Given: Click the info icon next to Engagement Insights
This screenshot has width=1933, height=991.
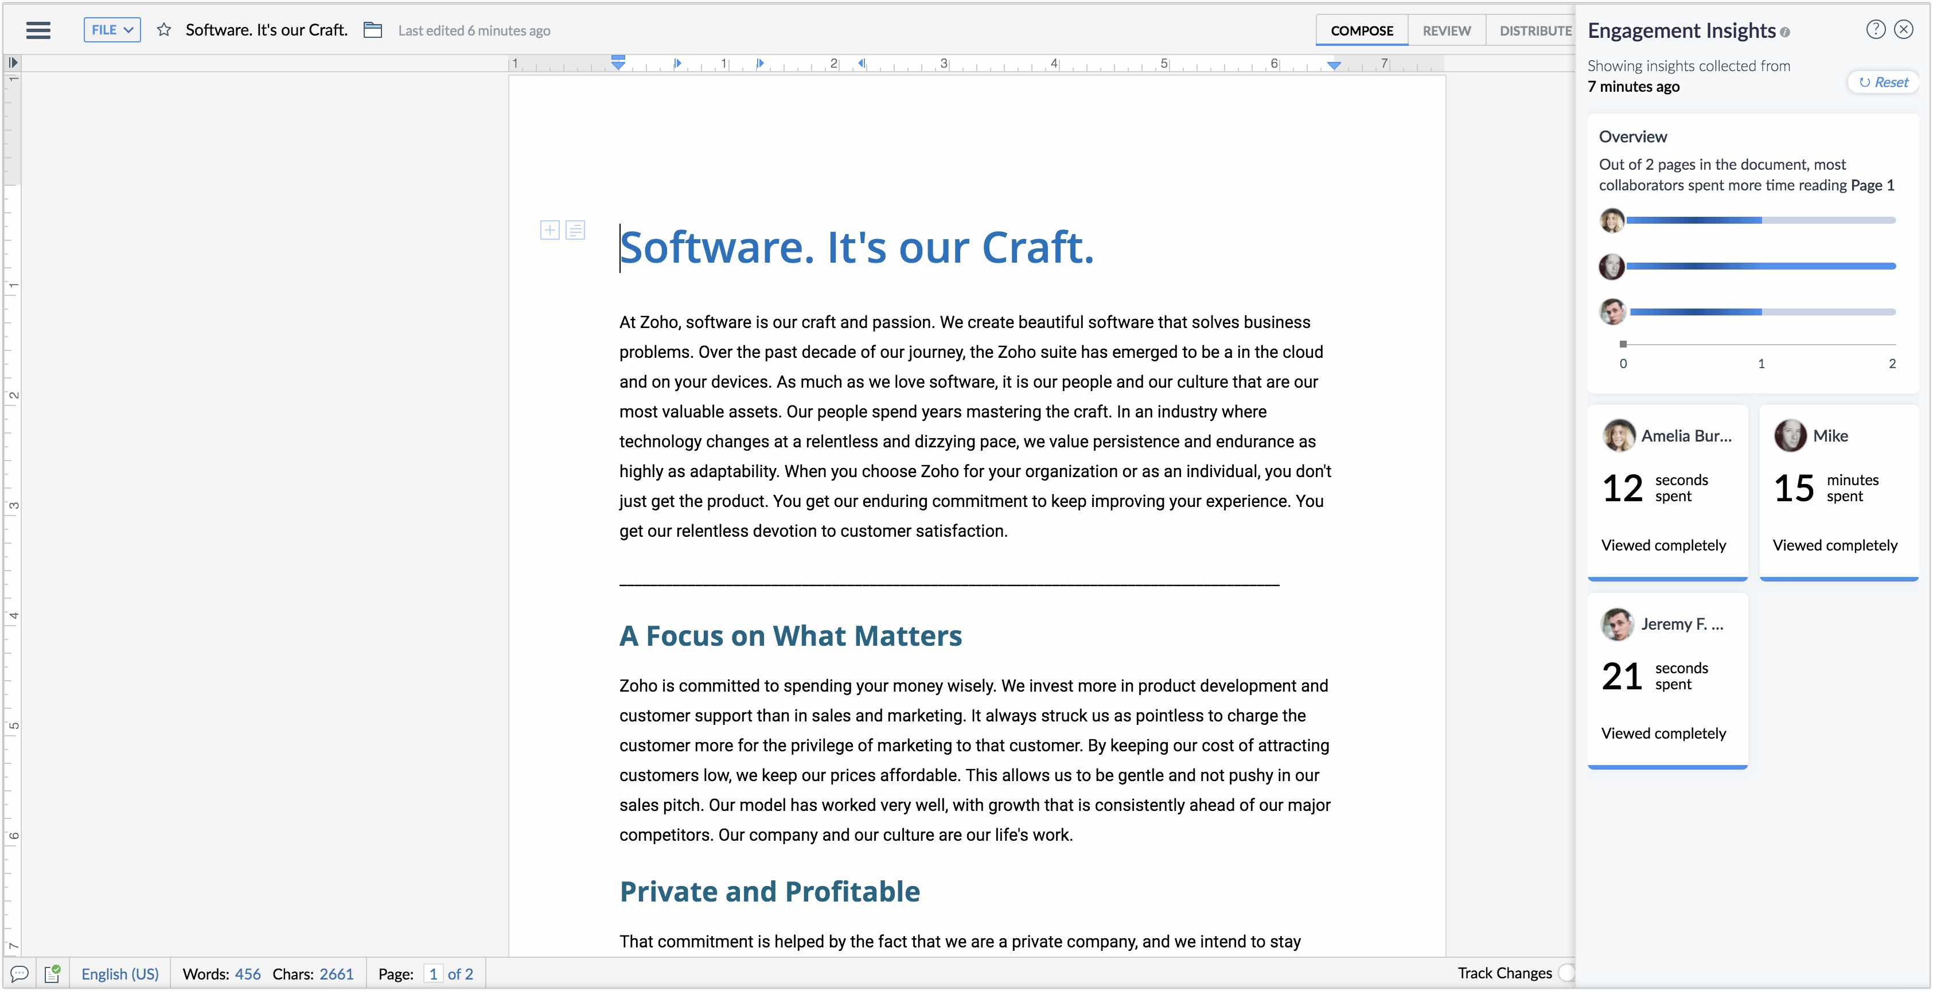Looking at the screenshot, I should pyautogui.click(x=1785, y=32).
